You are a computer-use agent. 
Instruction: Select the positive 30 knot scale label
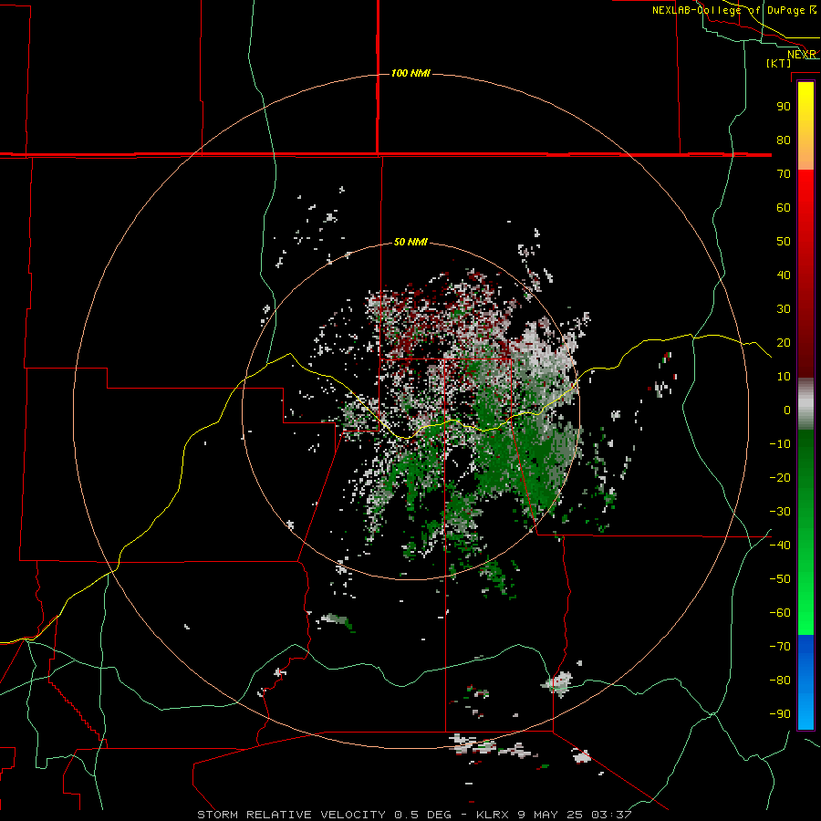click(x=784, y=309)
